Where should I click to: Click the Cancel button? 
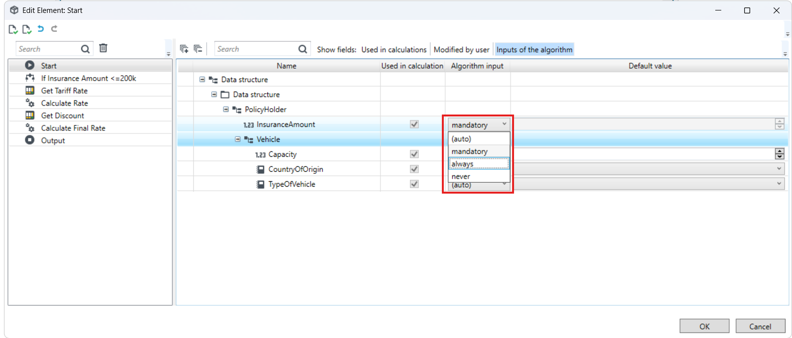pos(760,326)
